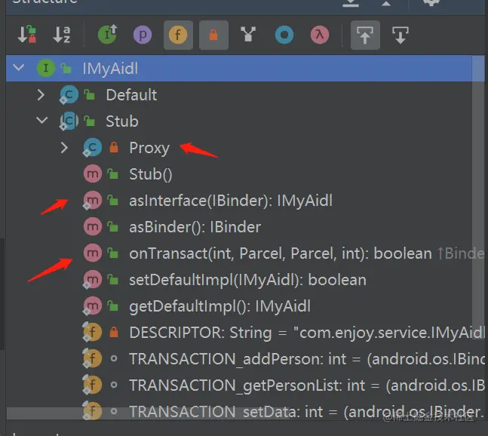Screen dimensions: 488x436
Task: Expand the Proxy class node
Action: (x=64, y=148)
